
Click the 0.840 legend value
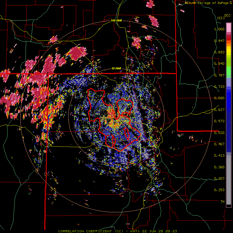(x=219, y=63)
